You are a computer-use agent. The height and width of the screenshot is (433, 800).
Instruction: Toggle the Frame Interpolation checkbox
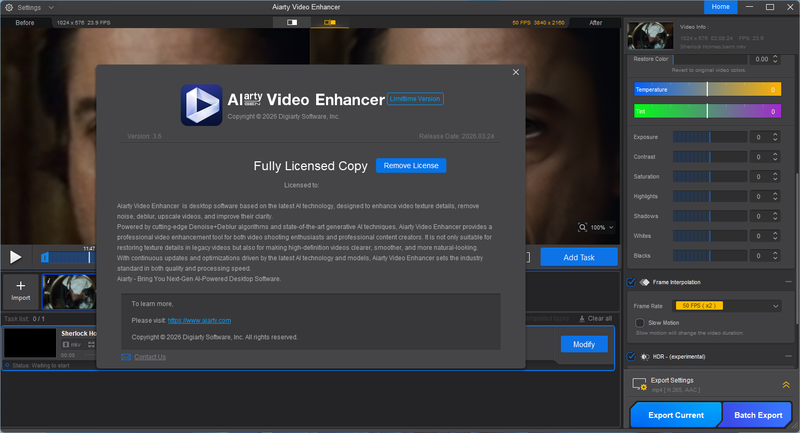631,282
